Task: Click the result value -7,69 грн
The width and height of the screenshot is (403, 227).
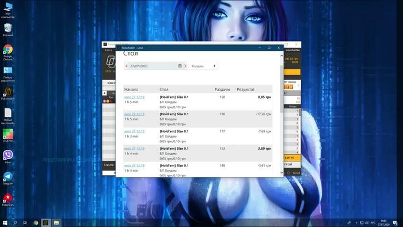Action: (x=264, y=131)
